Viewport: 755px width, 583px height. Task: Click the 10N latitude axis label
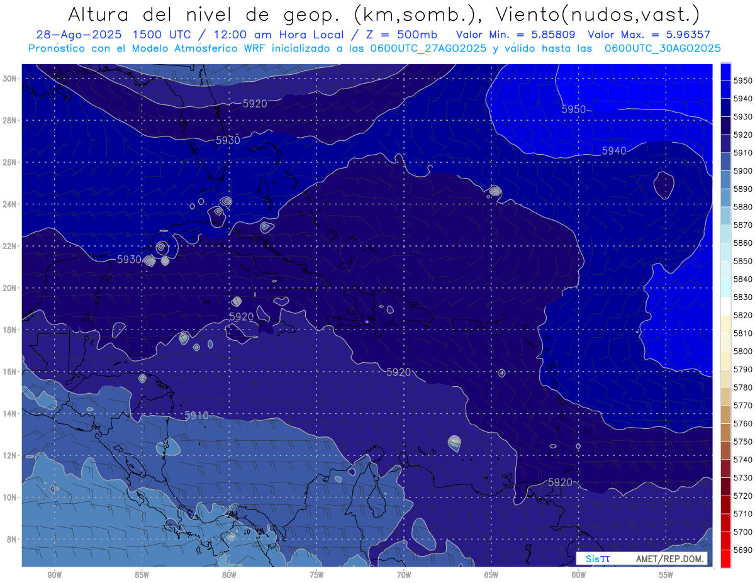pos(10,497)
